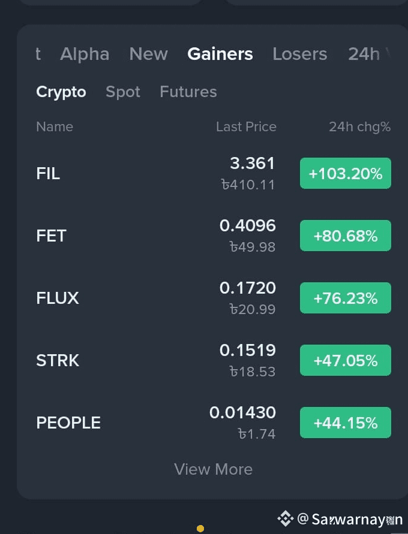The width and height of the screenshot is (408, 534).
Task: Open the FIL coin row
Action: point(214,173)
